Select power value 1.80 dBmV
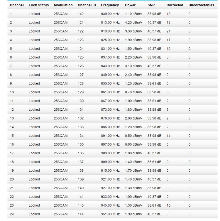Viewport: 220px width, 221px height. [133, 109]
